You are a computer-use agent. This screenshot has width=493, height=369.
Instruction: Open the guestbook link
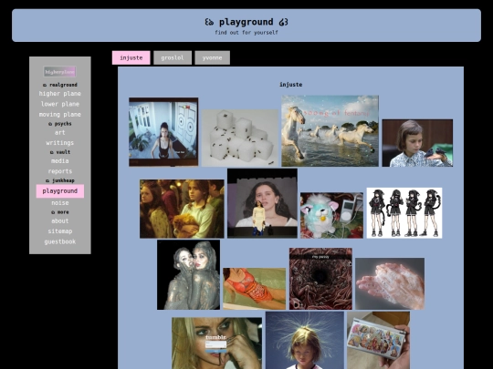tap(59, 241)
